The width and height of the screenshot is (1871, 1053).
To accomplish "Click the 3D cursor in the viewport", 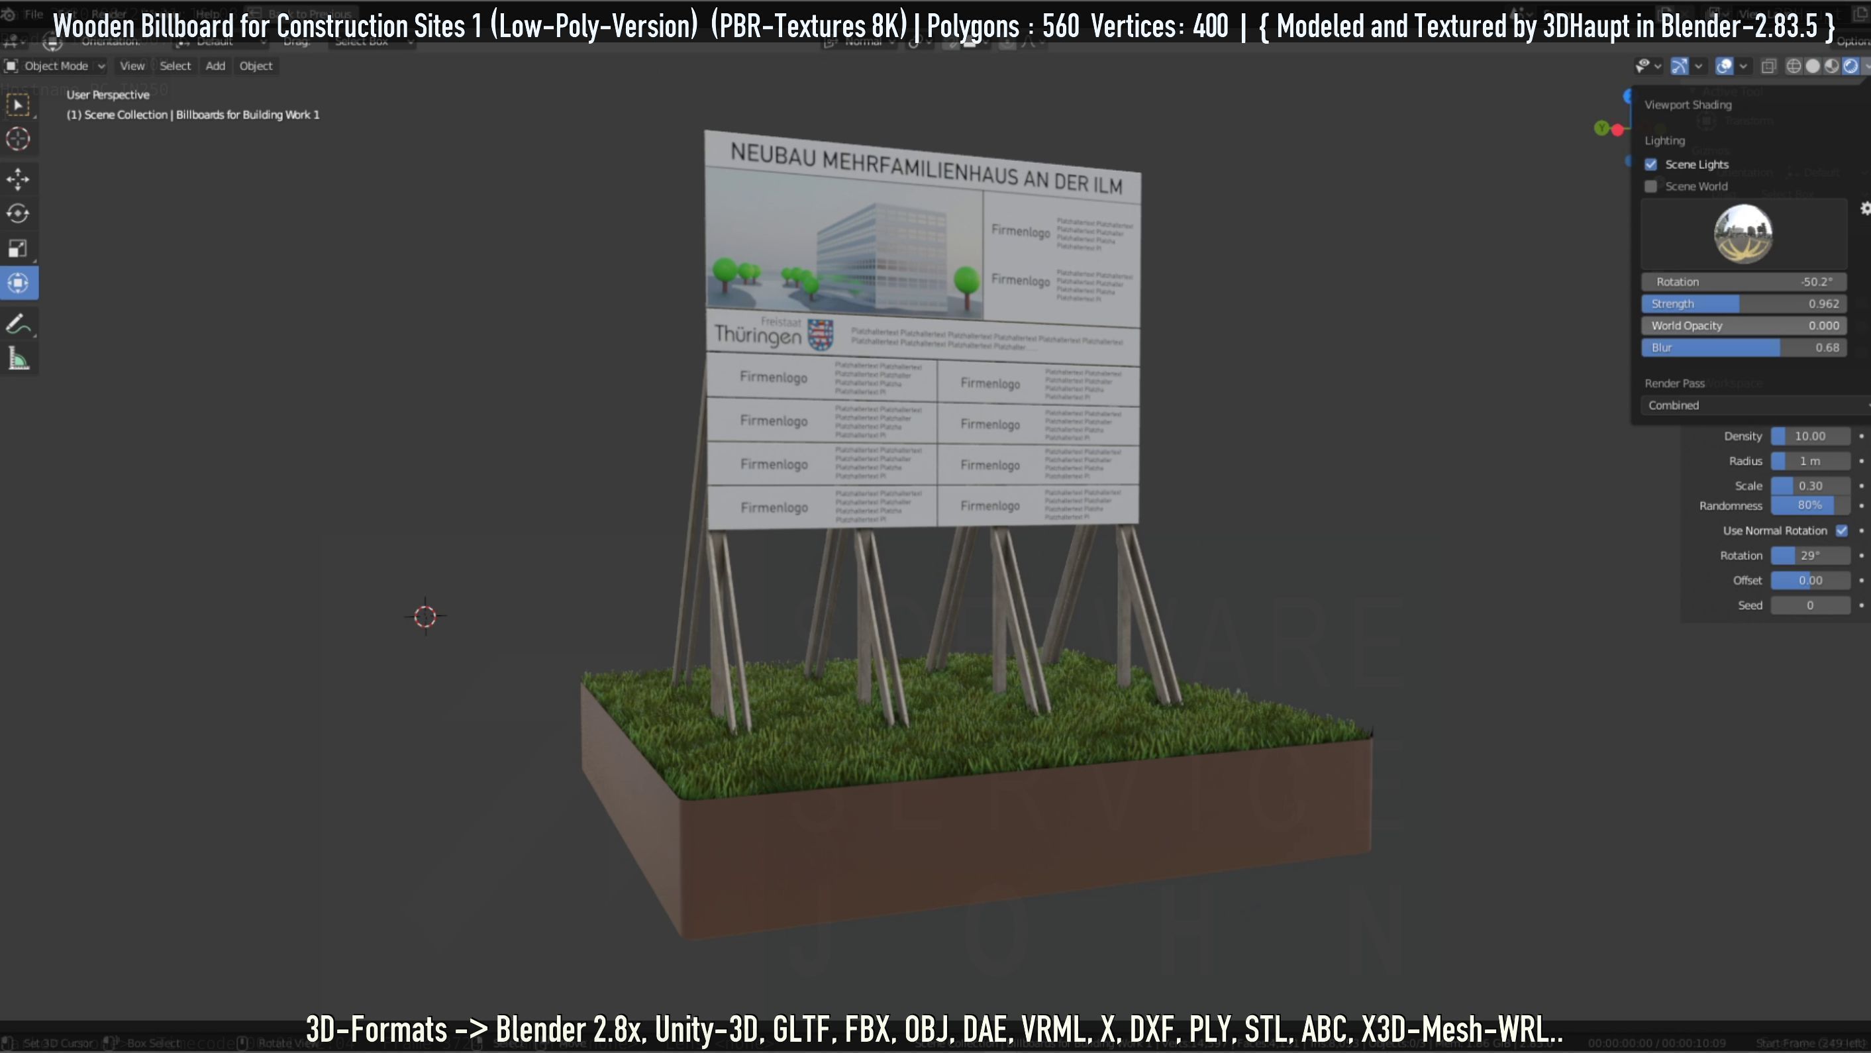I will click(425, 617).
